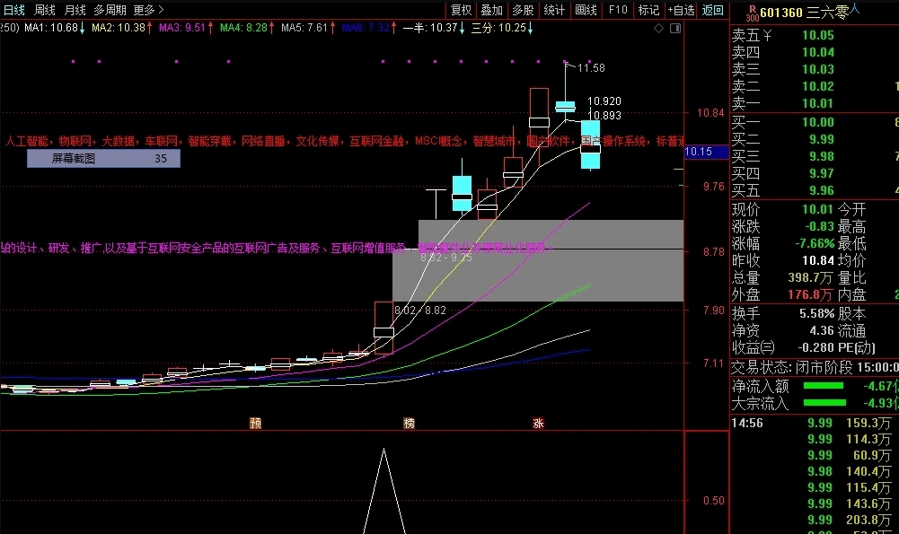Viewport: 899px width, 534px height.
Task: Click the MA2: 10.38 indicator label
Action: click(x=121, y=28)
